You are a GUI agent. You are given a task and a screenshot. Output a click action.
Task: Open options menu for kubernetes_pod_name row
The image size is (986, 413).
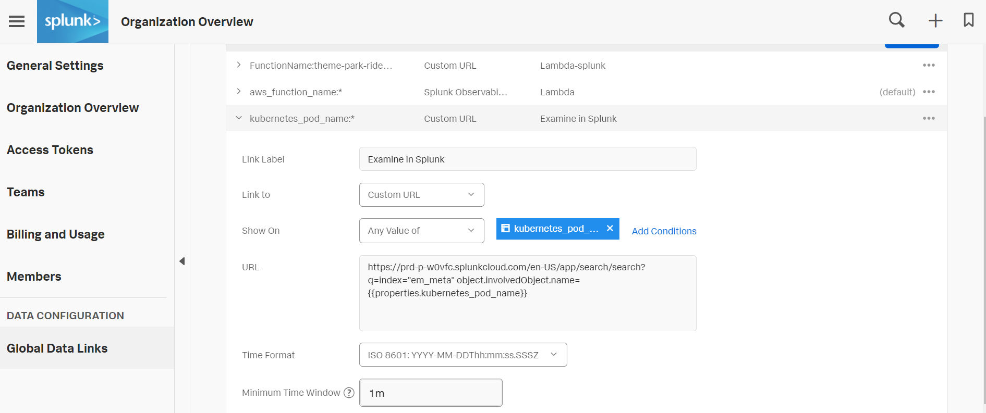[x=929, y=118]
